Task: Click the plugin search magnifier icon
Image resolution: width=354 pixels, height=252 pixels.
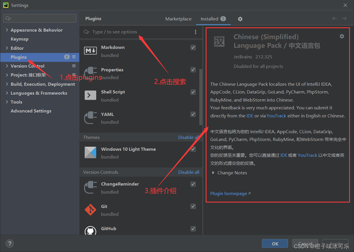Action: tap(86, 32)
